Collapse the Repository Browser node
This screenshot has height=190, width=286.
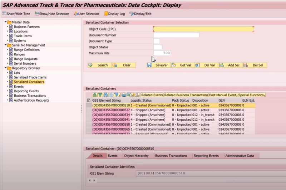coord(6,68)
